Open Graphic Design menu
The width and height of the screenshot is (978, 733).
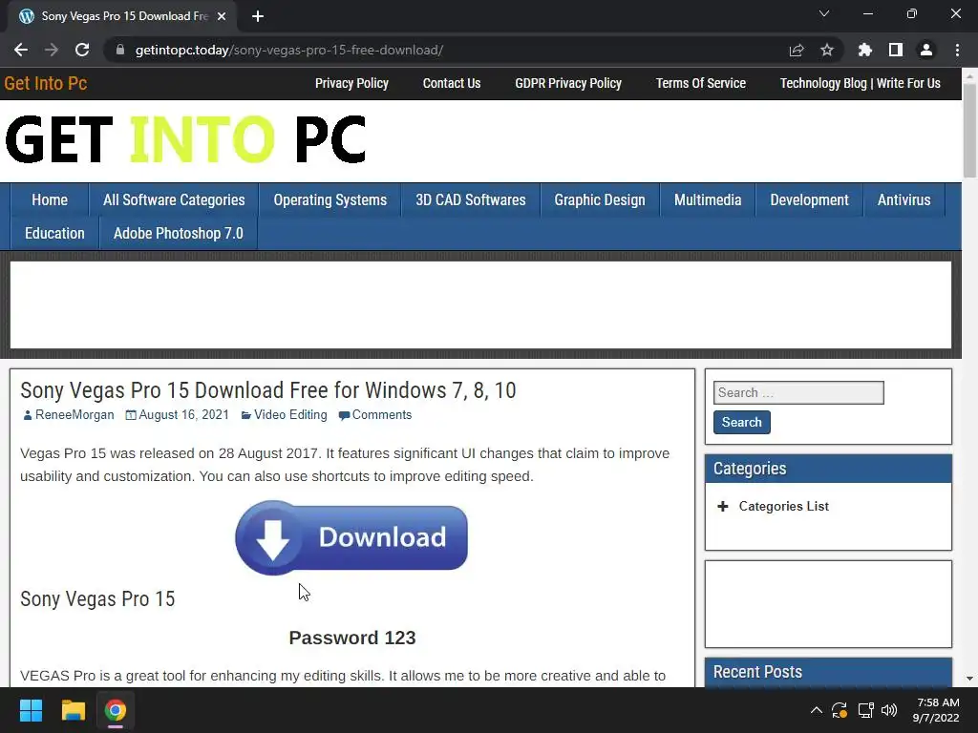pos(600,200)
